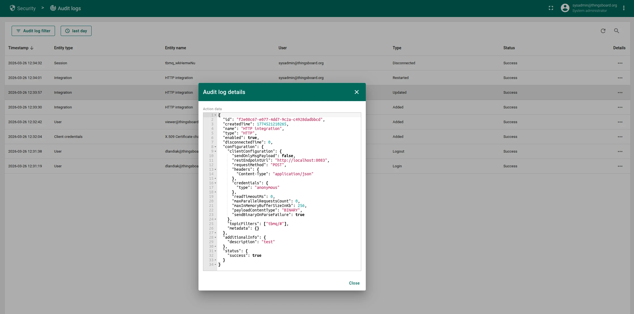Sort by Entity name column header
The image size is (634, 314).
[176, 48]
